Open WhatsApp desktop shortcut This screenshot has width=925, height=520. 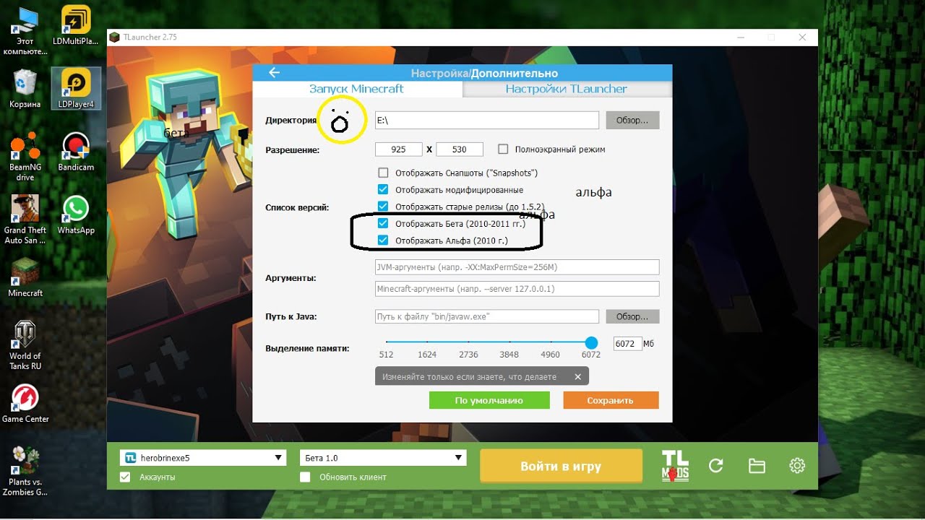pyautogui.click(x=76, y=214)
